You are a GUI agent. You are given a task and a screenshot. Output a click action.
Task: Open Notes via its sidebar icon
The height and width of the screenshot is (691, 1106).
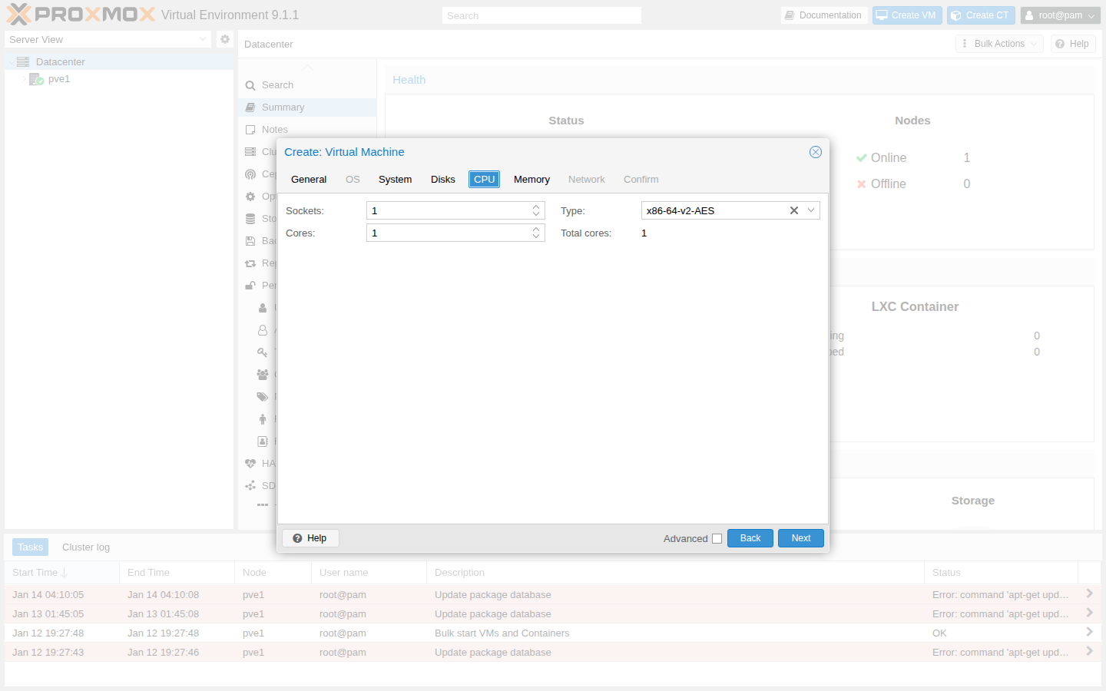click(x=250, y=129)
